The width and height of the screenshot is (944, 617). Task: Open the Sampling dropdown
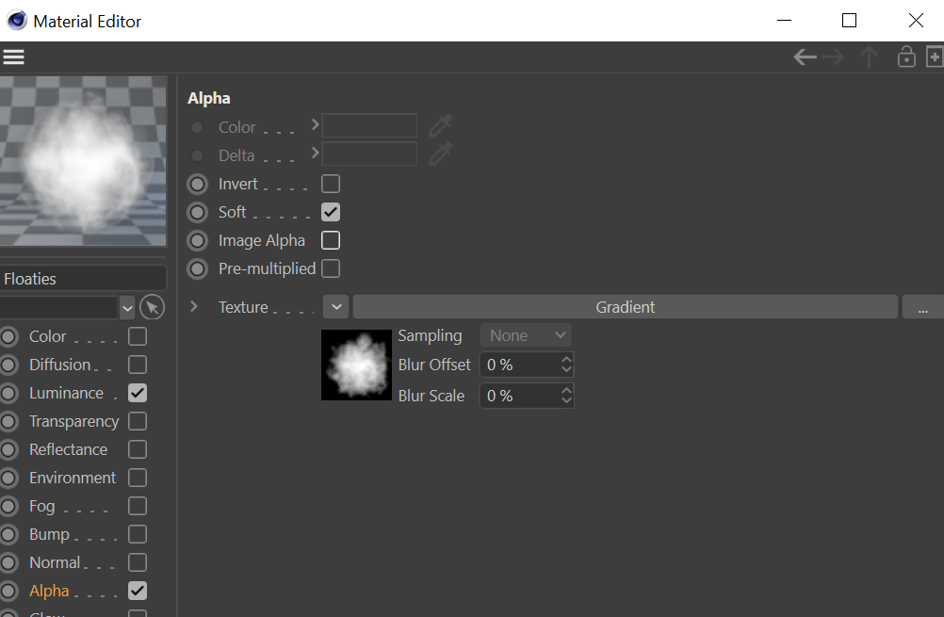(526, 335)
